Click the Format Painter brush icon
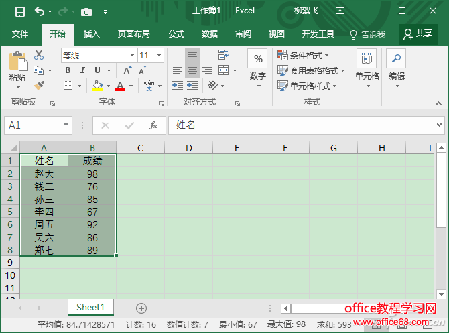This screenshot has width=449, height=333. coord(39,85)
